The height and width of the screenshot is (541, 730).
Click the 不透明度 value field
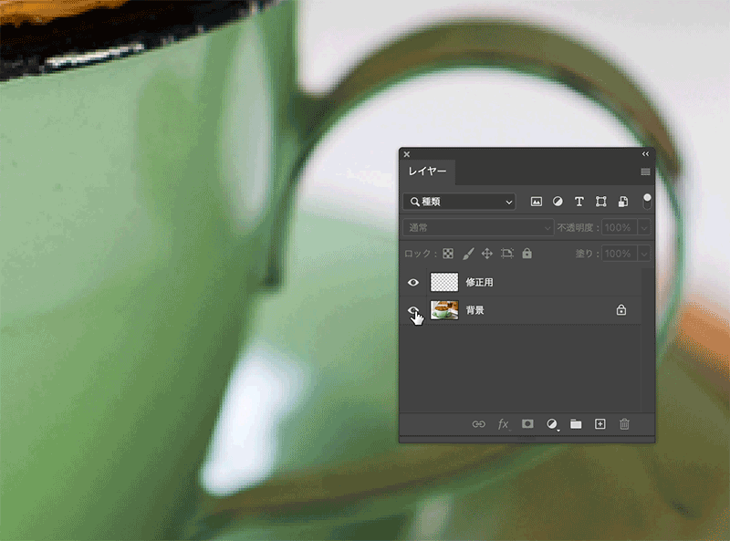(620, 228)
